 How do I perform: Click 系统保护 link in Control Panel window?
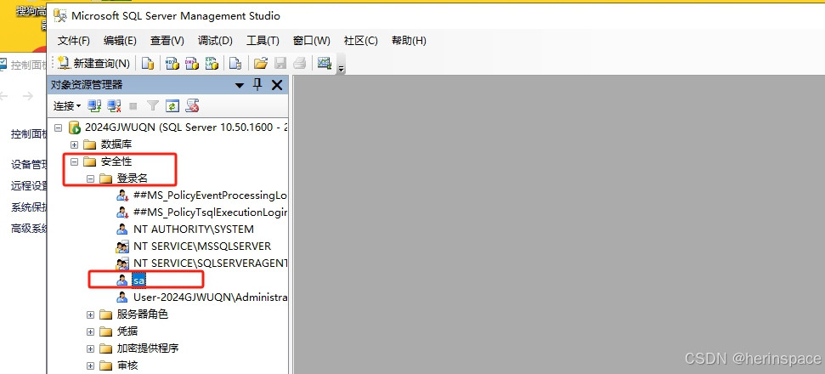pos(29,207)
